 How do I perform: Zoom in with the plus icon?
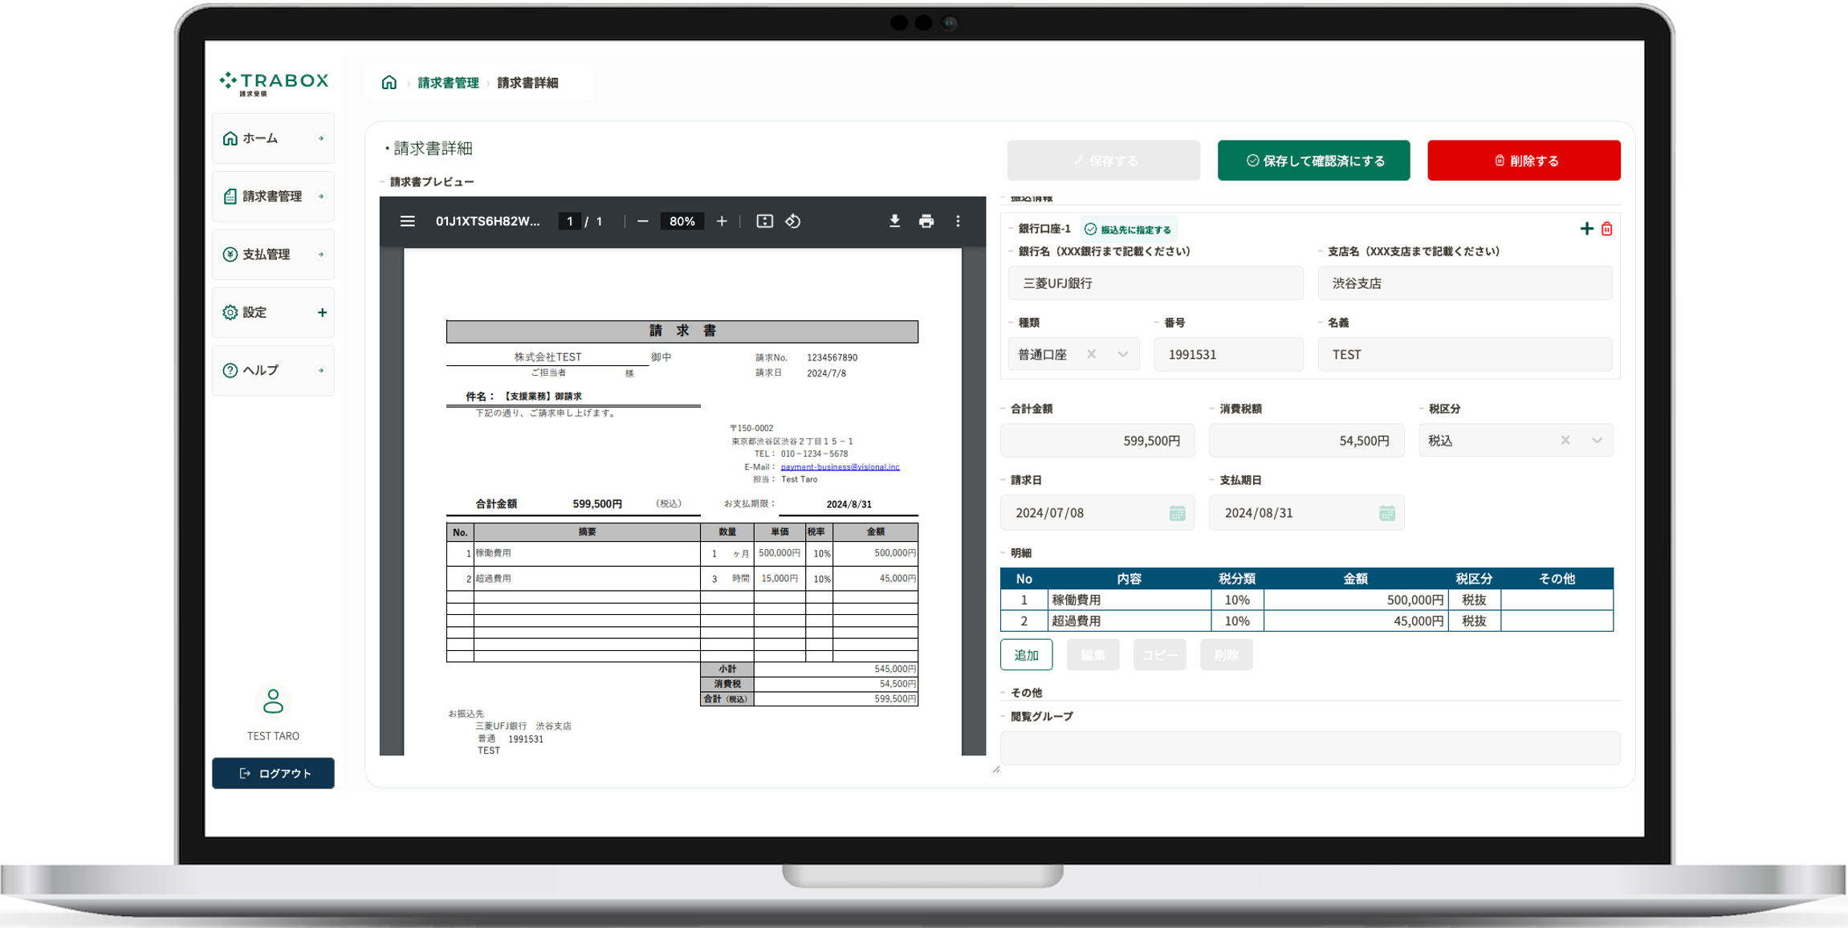[722, 221]
